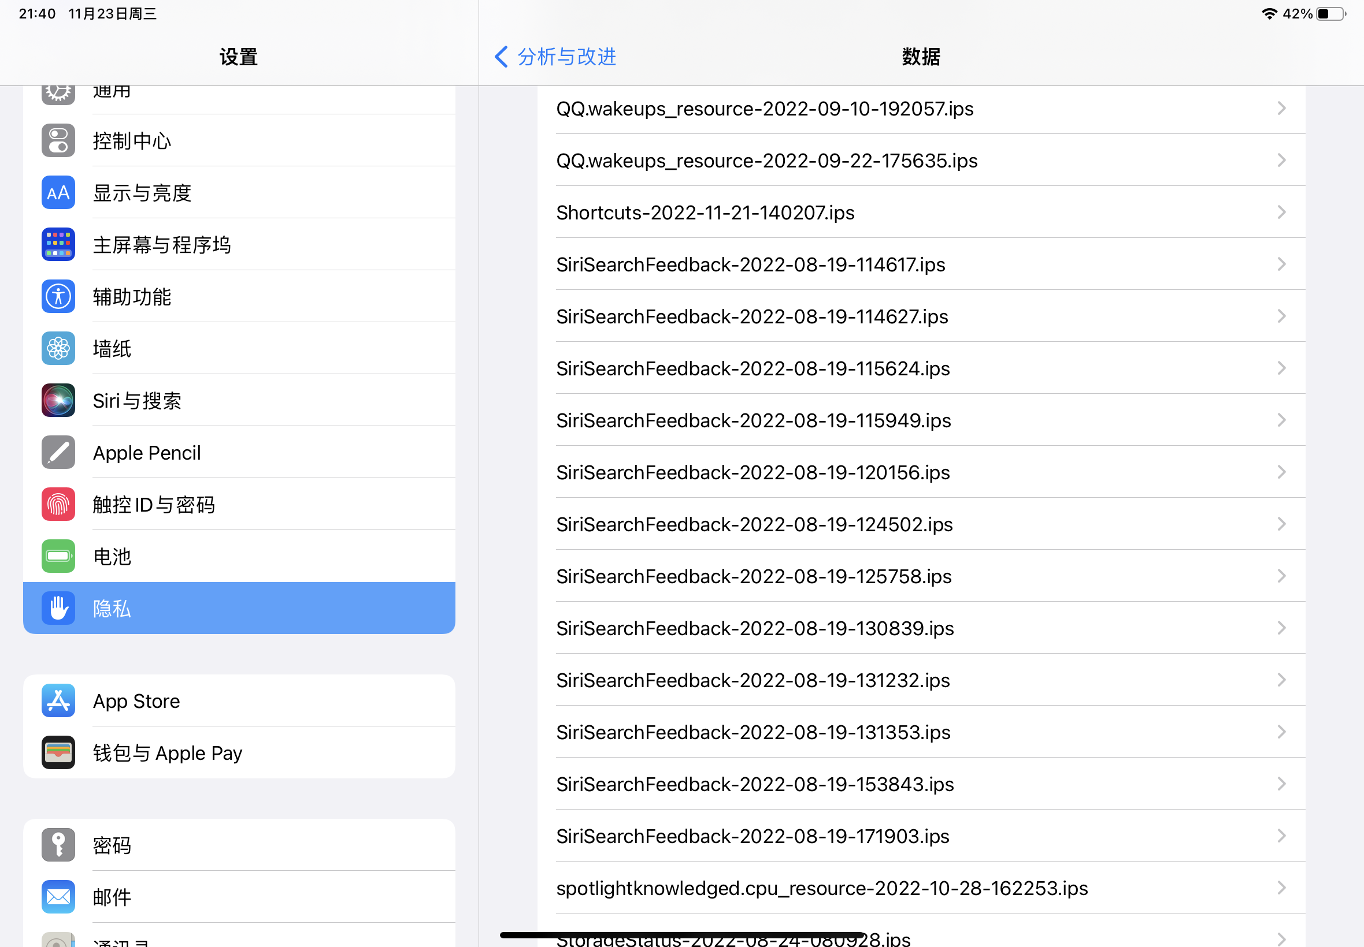Tap the Apple Pencil icon

(58, 452)
